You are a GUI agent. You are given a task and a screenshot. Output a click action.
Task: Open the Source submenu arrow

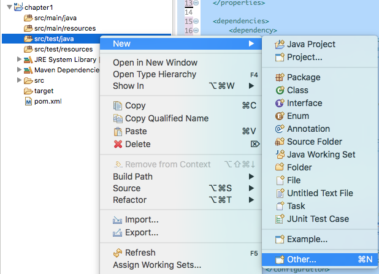point(251,188)
